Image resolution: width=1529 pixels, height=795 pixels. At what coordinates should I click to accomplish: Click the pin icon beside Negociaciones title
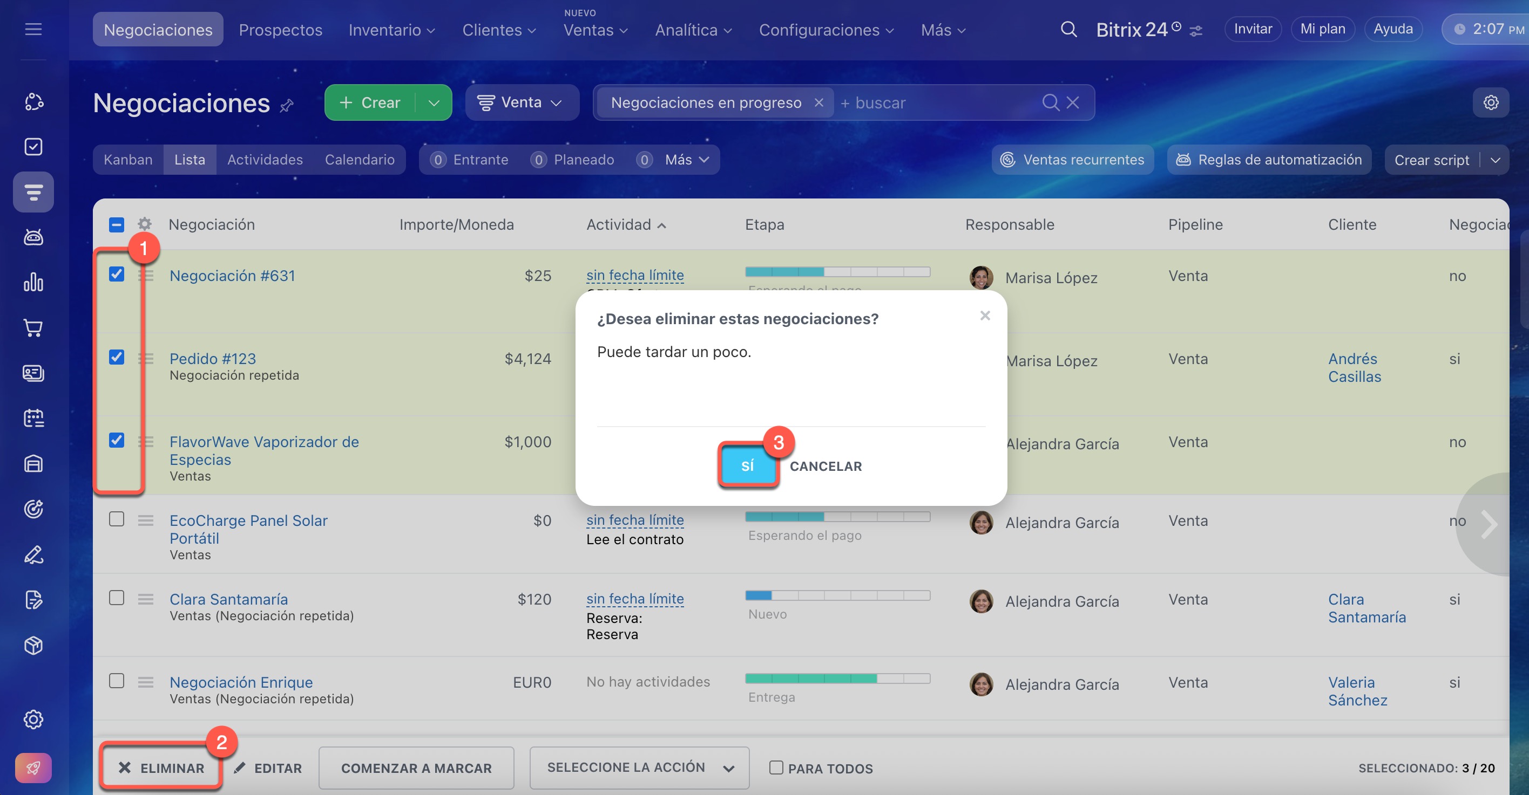[x=287, y=106]
